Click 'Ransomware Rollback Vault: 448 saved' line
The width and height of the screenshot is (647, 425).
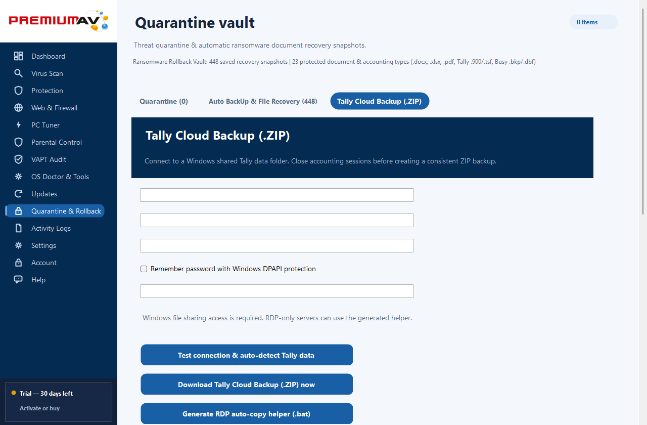tap(334, 62)
